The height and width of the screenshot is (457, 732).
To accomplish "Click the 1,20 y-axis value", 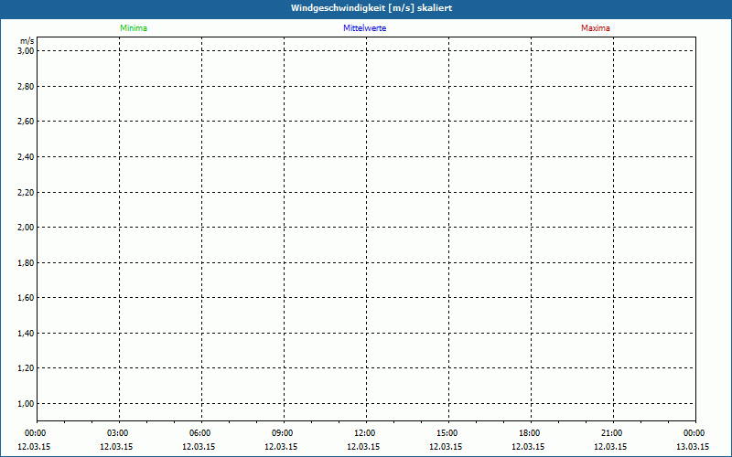I will [26, 368].
